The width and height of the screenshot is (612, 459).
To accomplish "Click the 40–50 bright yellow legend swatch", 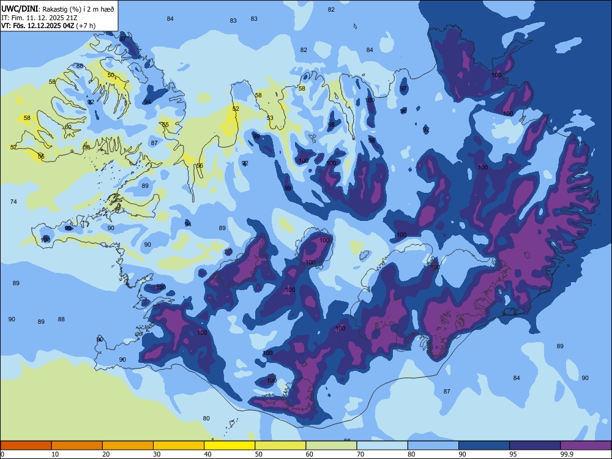I will (229, 446).
